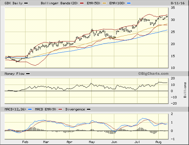Click the black GDX Daily legend swatch

(x=26, y=3)
